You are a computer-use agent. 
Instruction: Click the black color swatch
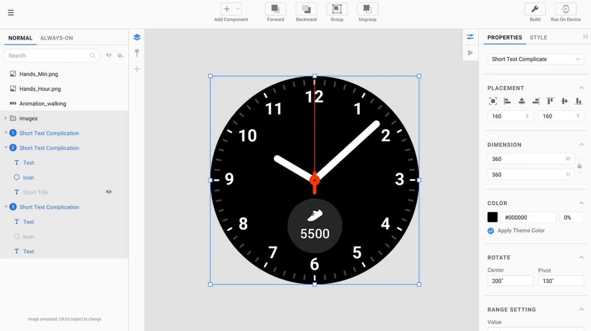492,217
